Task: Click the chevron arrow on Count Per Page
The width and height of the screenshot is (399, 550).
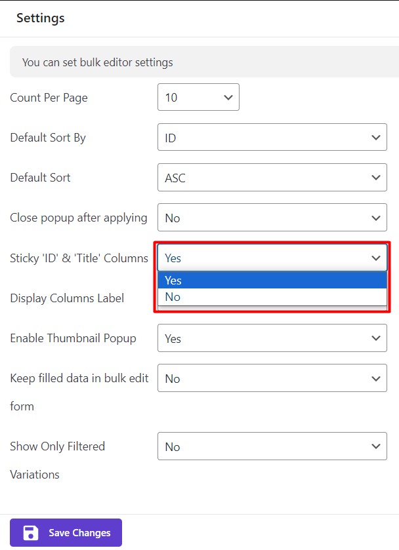Action: [x=228, y=98]
